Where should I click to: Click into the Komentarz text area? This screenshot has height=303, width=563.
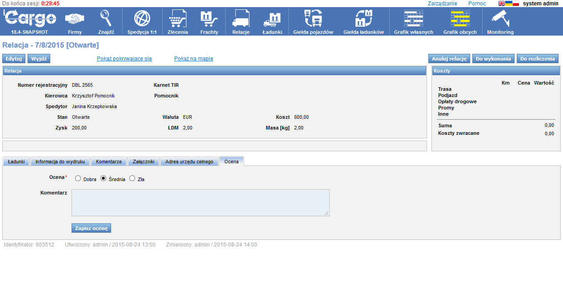(200, 202)
